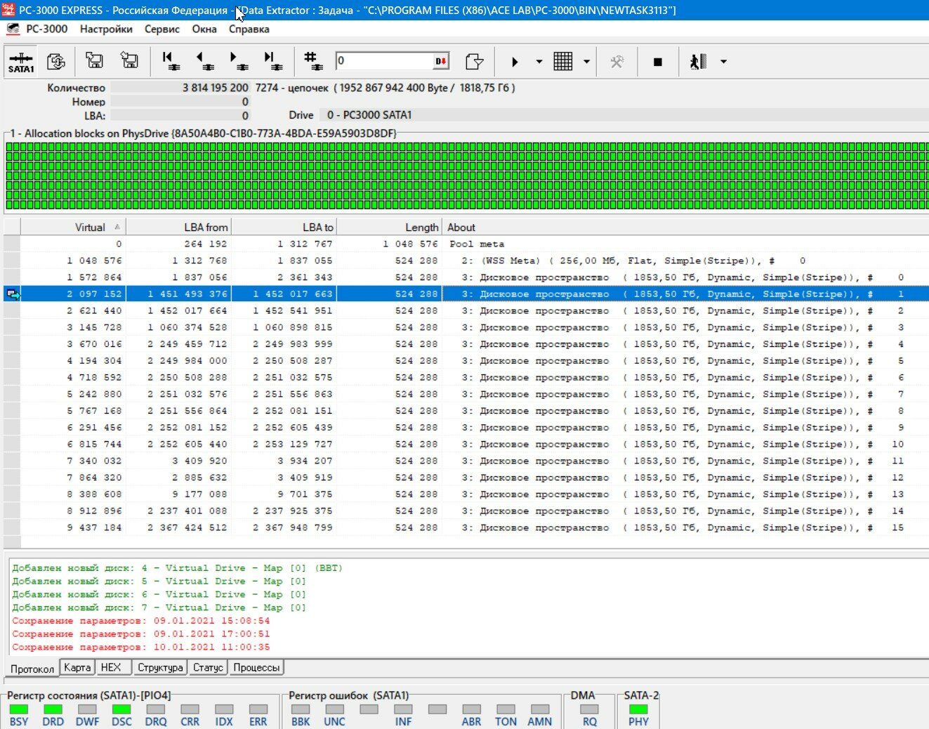The height and width of the screenshot is (729, 929).
Task: Select the WSS Meta row
Action: pos(466,261)
